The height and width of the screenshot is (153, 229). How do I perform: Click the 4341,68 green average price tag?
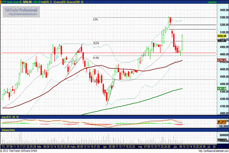(222, 89)
